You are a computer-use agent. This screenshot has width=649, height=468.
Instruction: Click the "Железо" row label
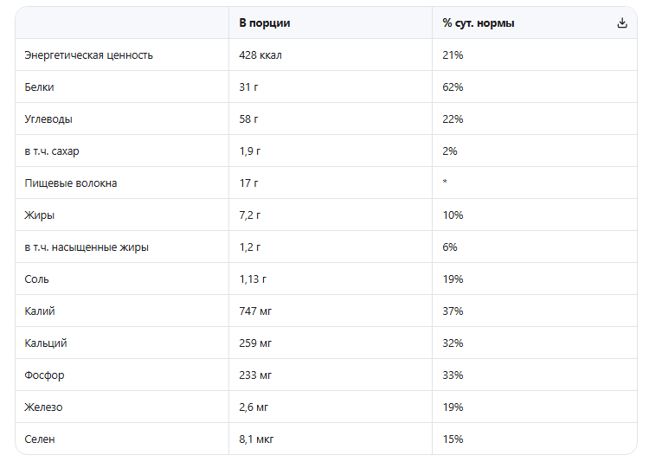[x=43, y=407]
